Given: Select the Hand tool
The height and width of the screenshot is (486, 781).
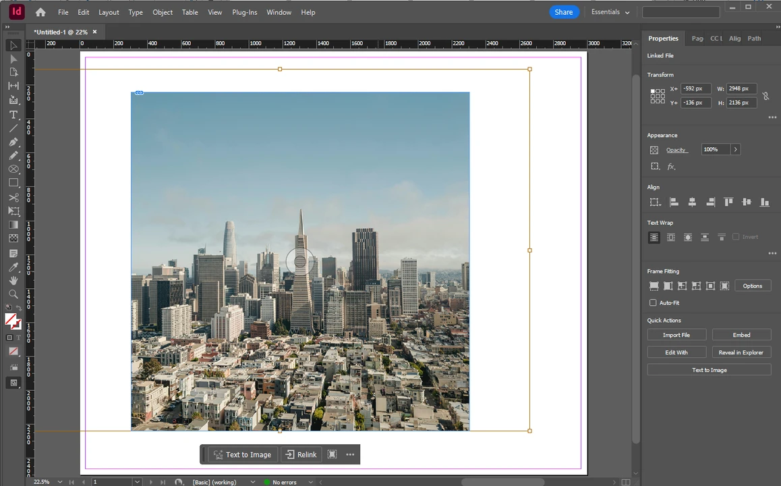Looking at the screenshot, I should (x=13, y=281).
